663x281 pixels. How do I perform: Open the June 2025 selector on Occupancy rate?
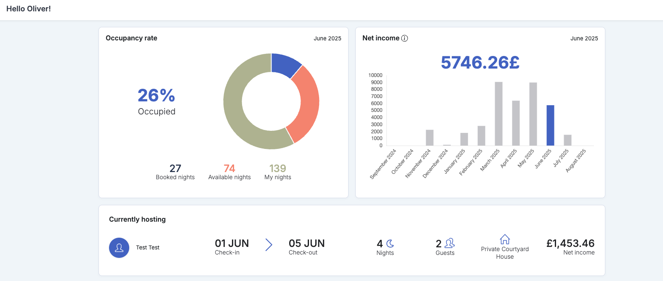328,38
